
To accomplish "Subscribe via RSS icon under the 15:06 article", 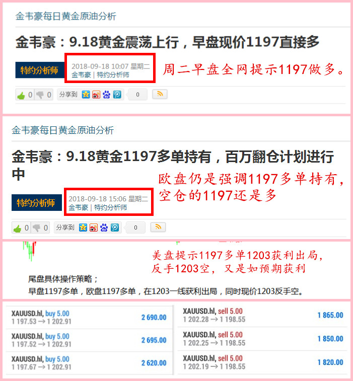I will tap(158, 227).
